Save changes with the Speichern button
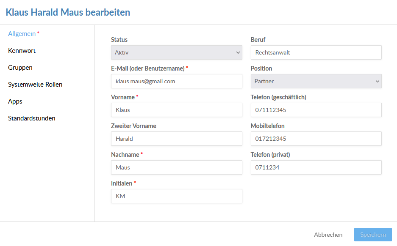 (x=373, y=235)
